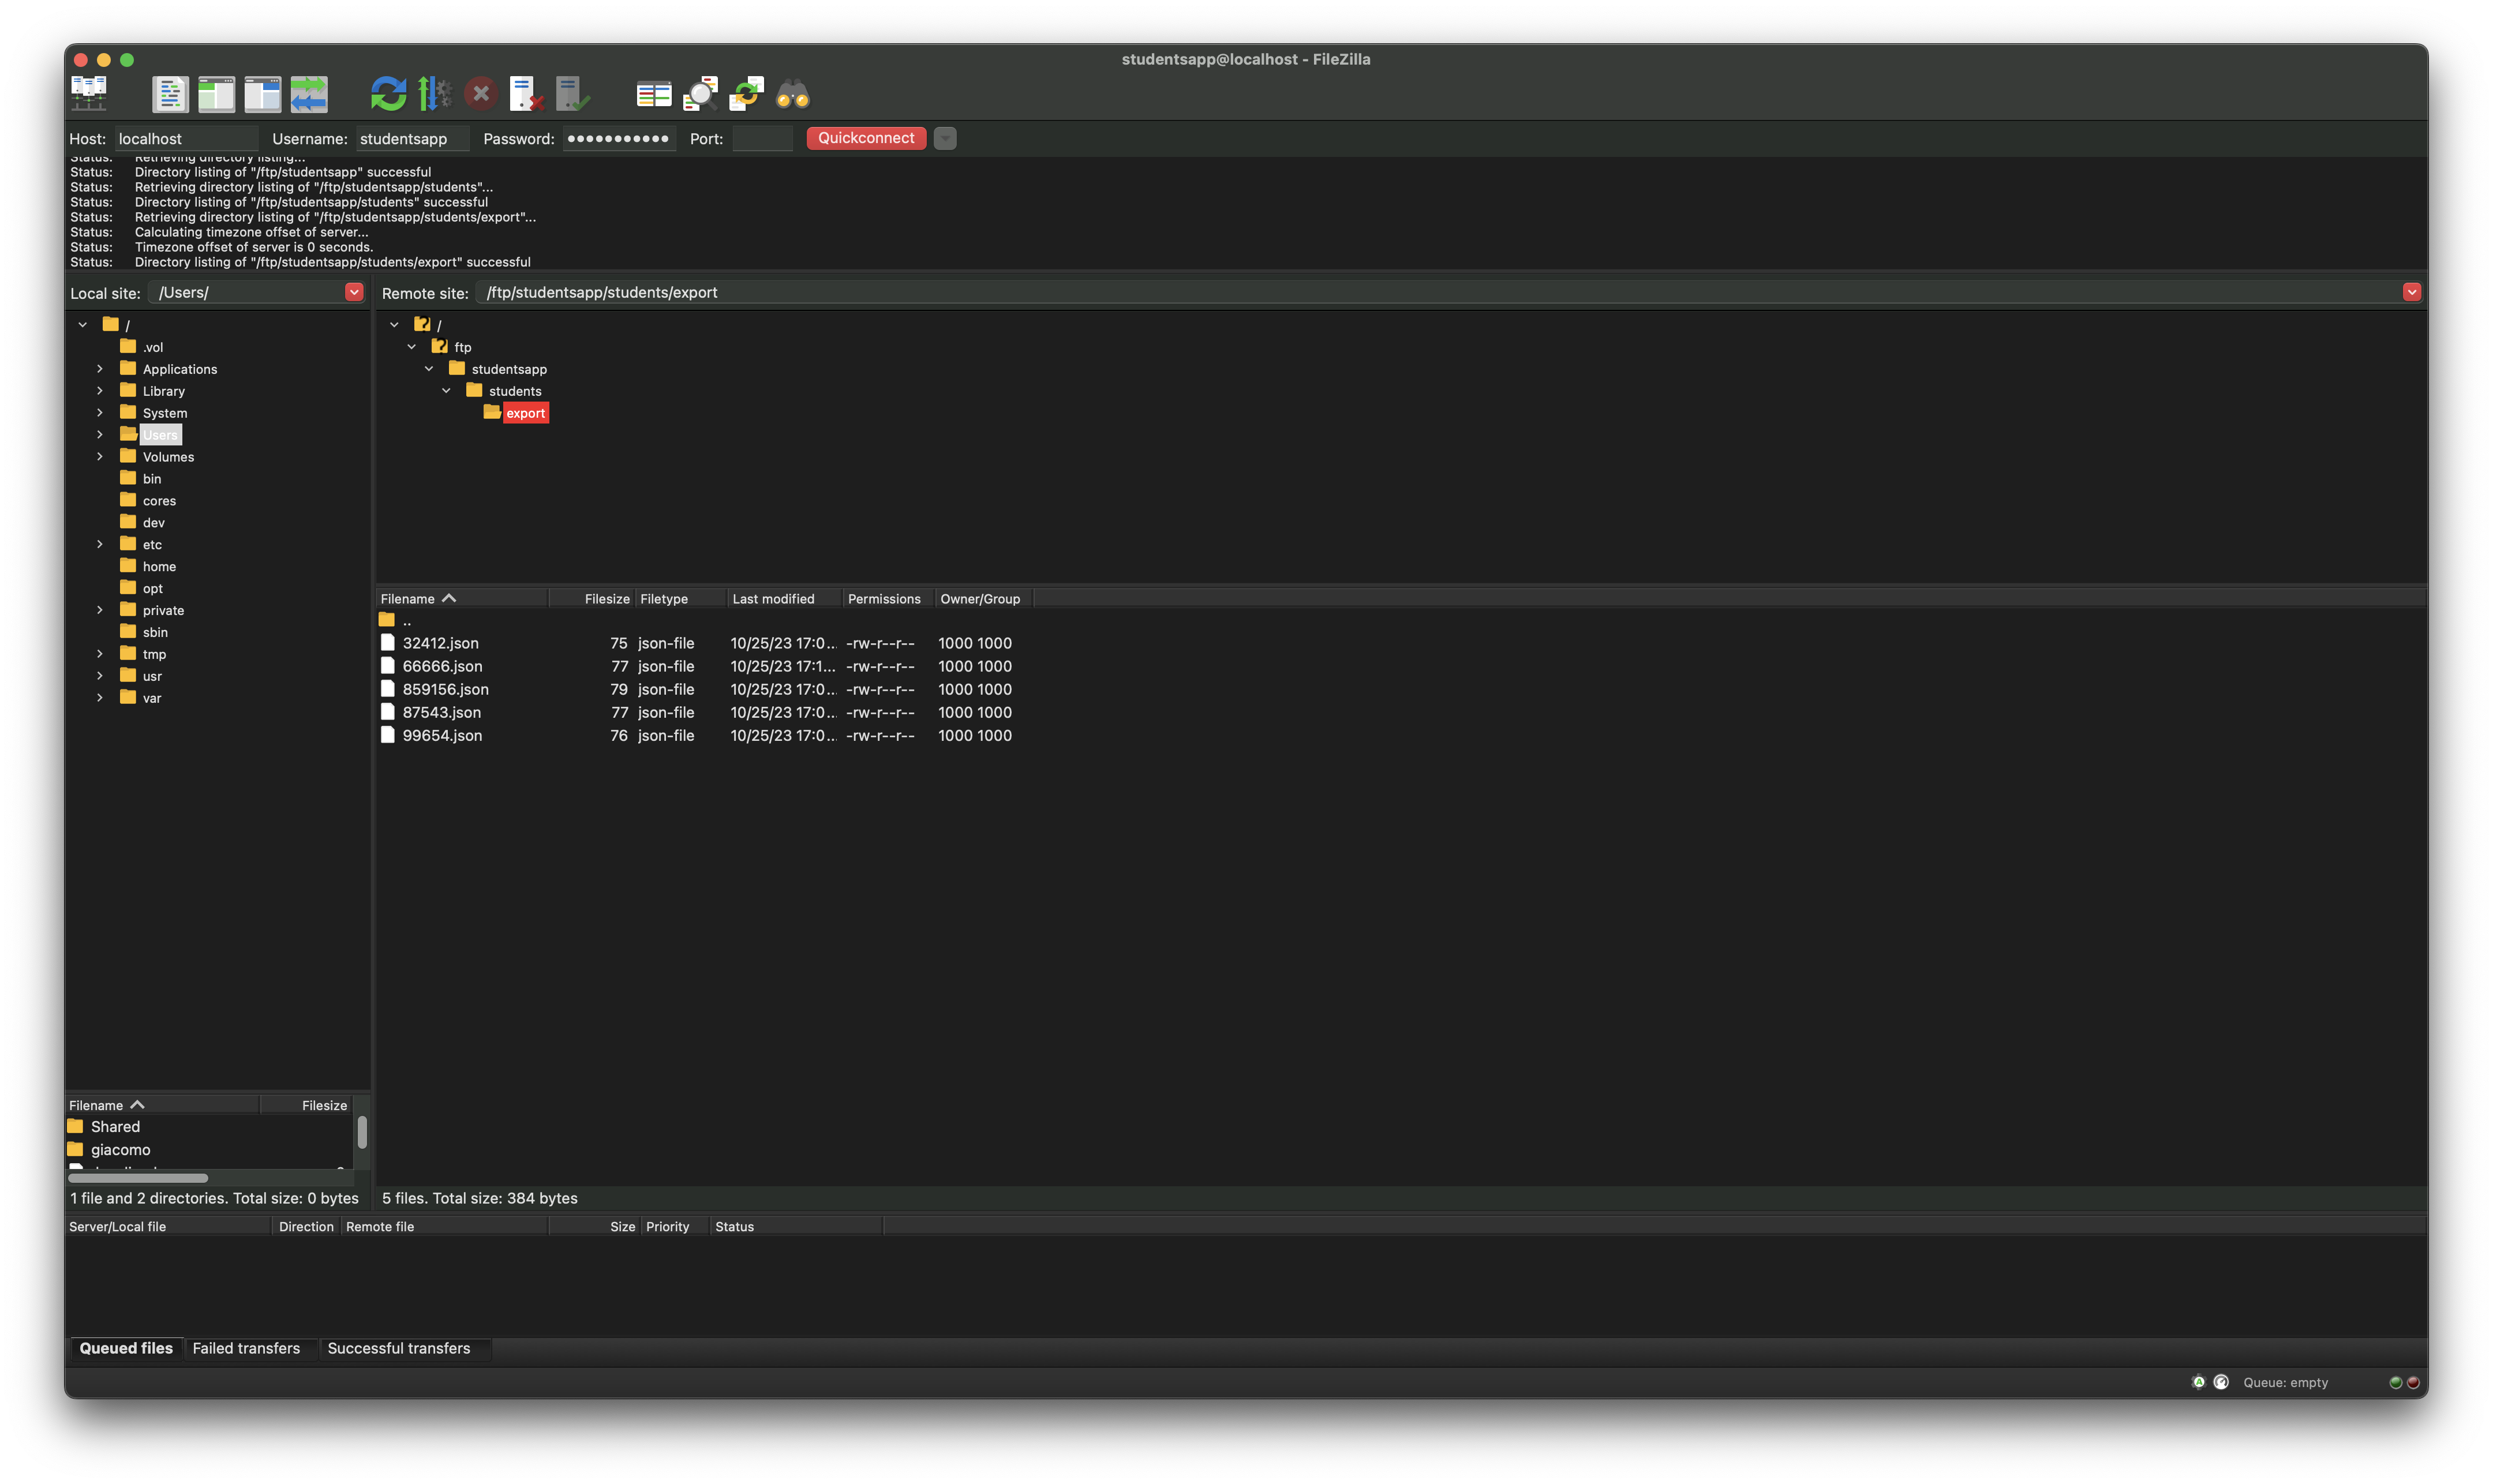Image resolution: width=2493 pixels, height=1484 pixels.
Task: Select the local cores folder
Action: pyautogui.click(x=159, y=501)
